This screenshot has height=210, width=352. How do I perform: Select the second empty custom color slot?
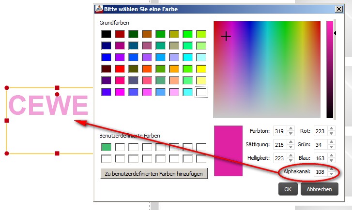[133, 147]
